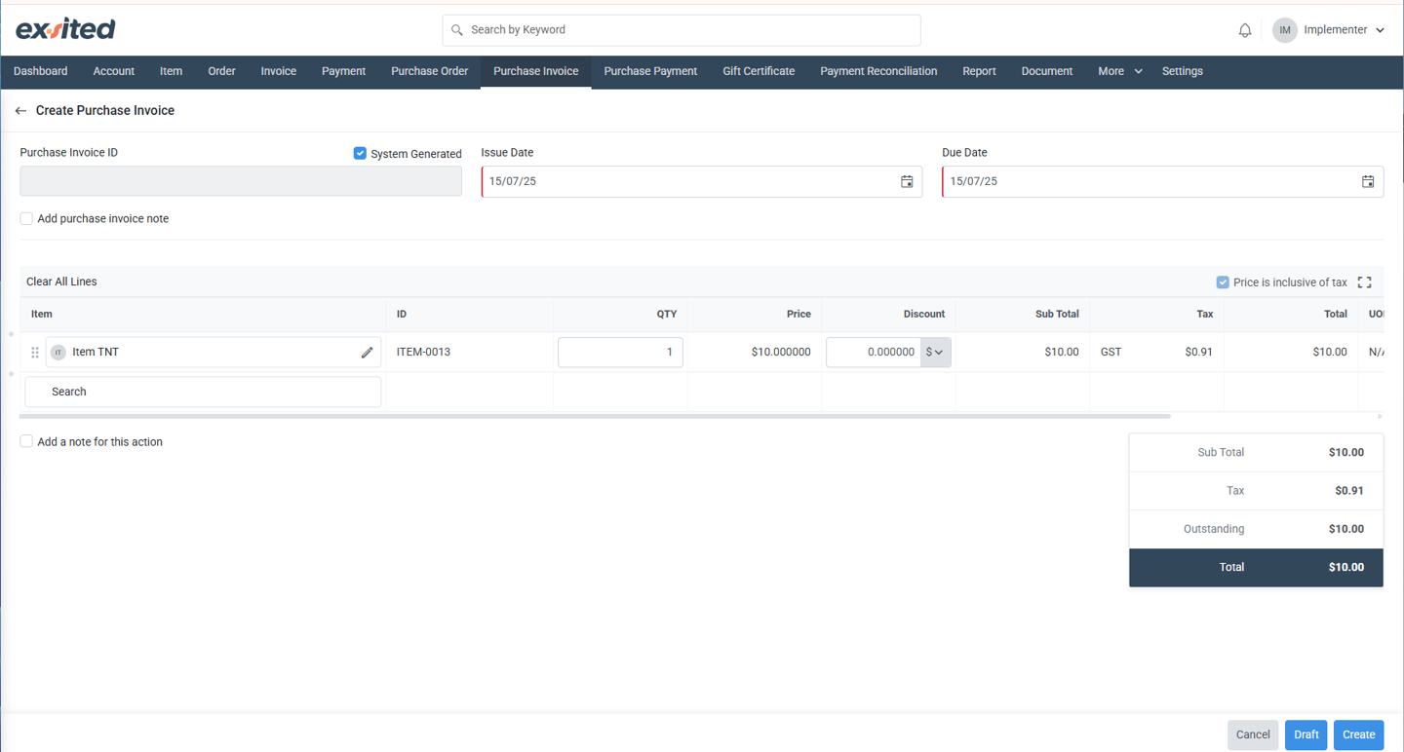Click the ITEM-0013 ID cell

(x=423, y=352)
